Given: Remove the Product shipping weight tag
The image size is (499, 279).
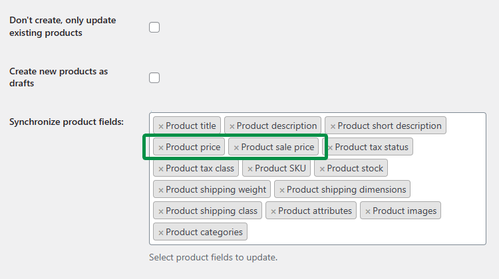Looking at the screenshot, I should point(161,190).
